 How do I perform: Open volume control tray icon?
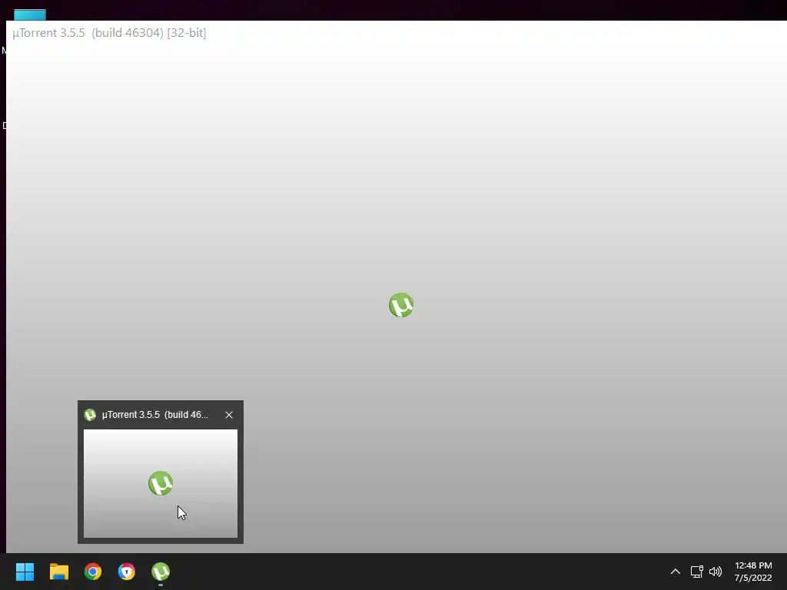[x=716, y=572]
